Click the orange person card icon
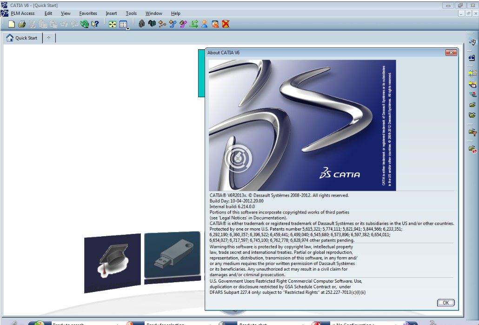Image resolution: width=479 pixels, height=325 pixels. [x=215, y=24]
